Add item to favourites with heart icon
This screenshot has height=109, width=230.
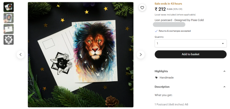pos(142,8)
